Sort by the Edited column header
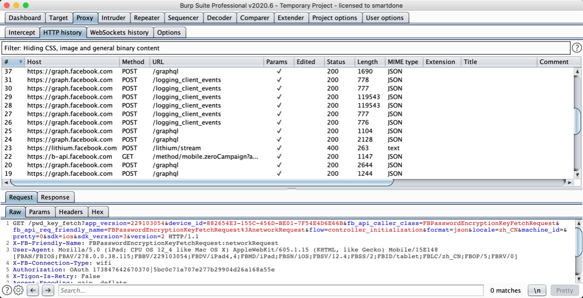 [x=309, y=62]
